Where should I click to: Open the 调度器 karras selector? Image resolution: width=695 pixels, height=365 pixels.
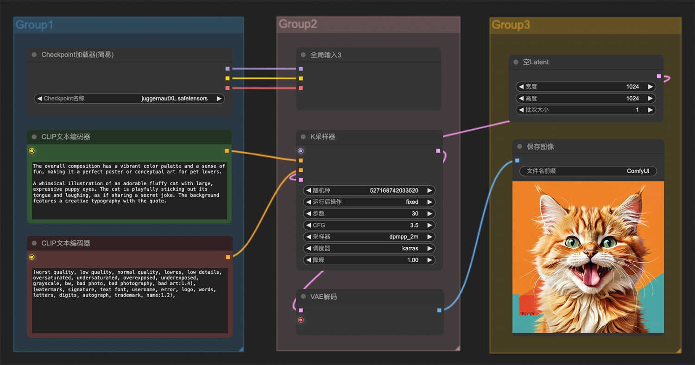(x=369, y=248)
